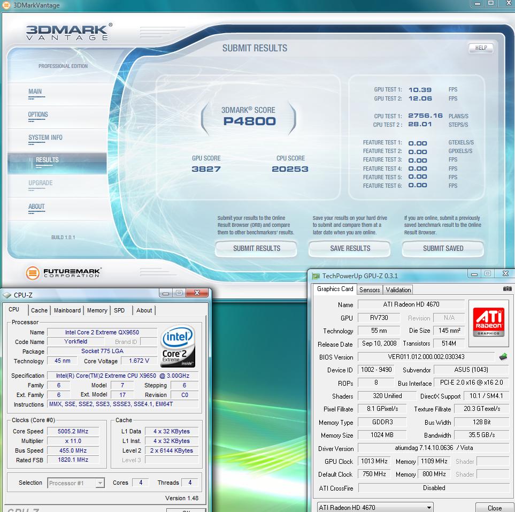Open ABOUT in 3DMark sidebar
515x512 pixels.
(36, 207)
